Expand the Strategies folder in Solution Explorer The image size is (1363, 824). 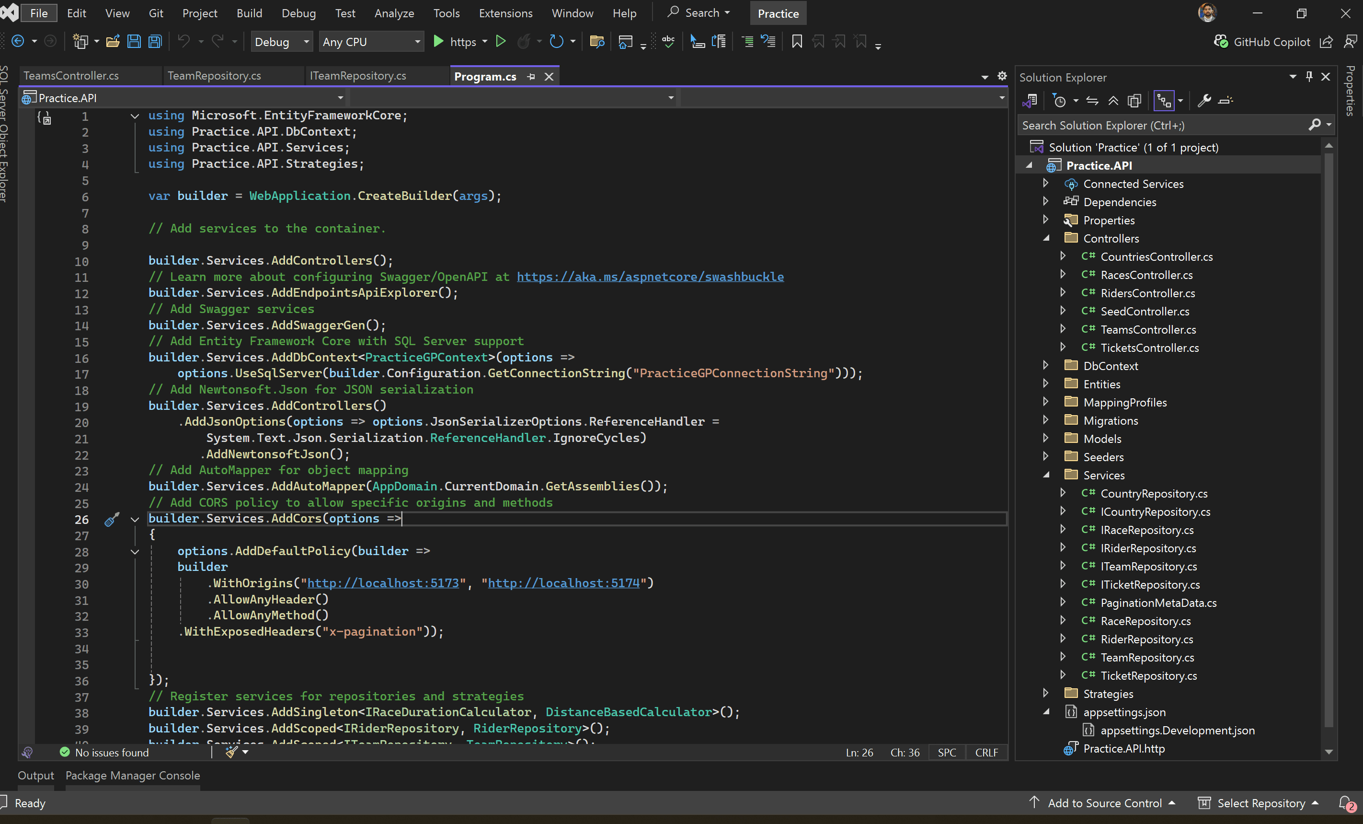[x=1045, y=693]
